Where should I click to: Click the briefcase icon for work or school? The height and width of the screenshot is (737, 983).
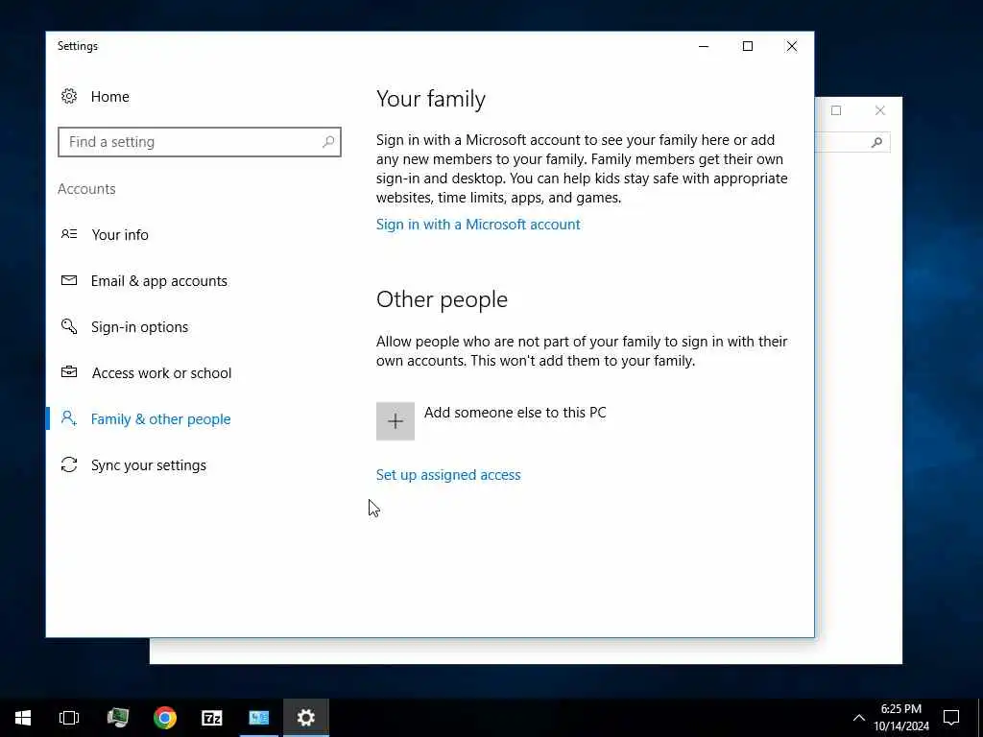coord(69,372)
